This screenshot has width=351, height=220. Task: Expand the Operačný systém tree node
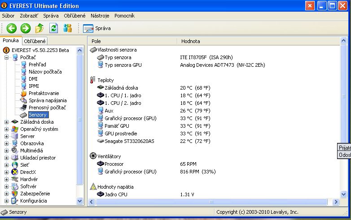point(7,129)
